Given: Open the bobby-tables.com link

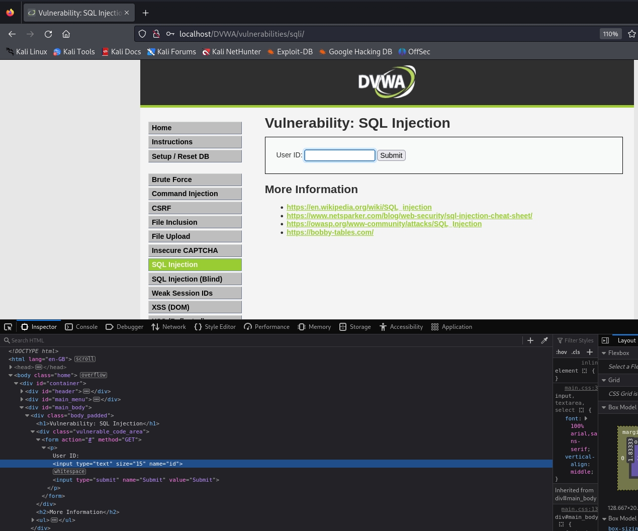Looking at the screenshot, I should point(330,232).
